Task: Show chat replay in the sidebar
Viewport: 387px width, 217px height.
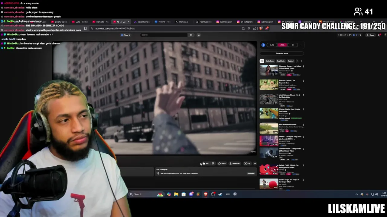Action: (x=282, y=53)
